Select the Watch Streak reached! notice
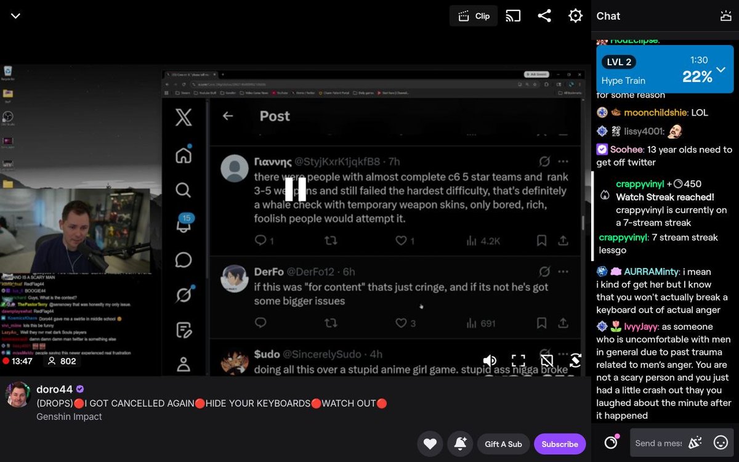The width and height of the screenshot is (739, 462). tap(665, 197)
